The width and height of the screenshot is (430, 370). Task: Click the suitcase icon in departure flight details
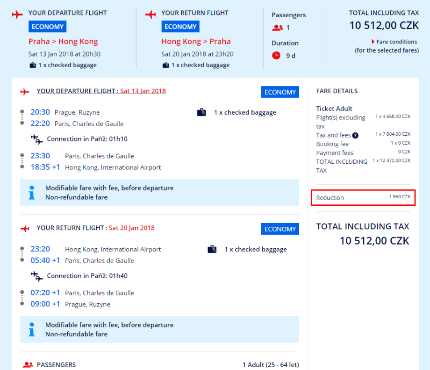201,112
